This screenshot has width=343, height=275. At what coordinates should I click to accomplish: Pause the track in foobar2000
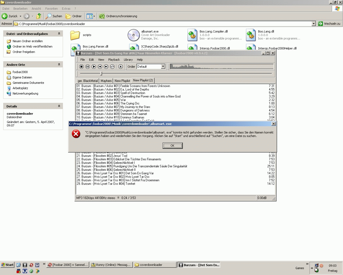[88, 67]
